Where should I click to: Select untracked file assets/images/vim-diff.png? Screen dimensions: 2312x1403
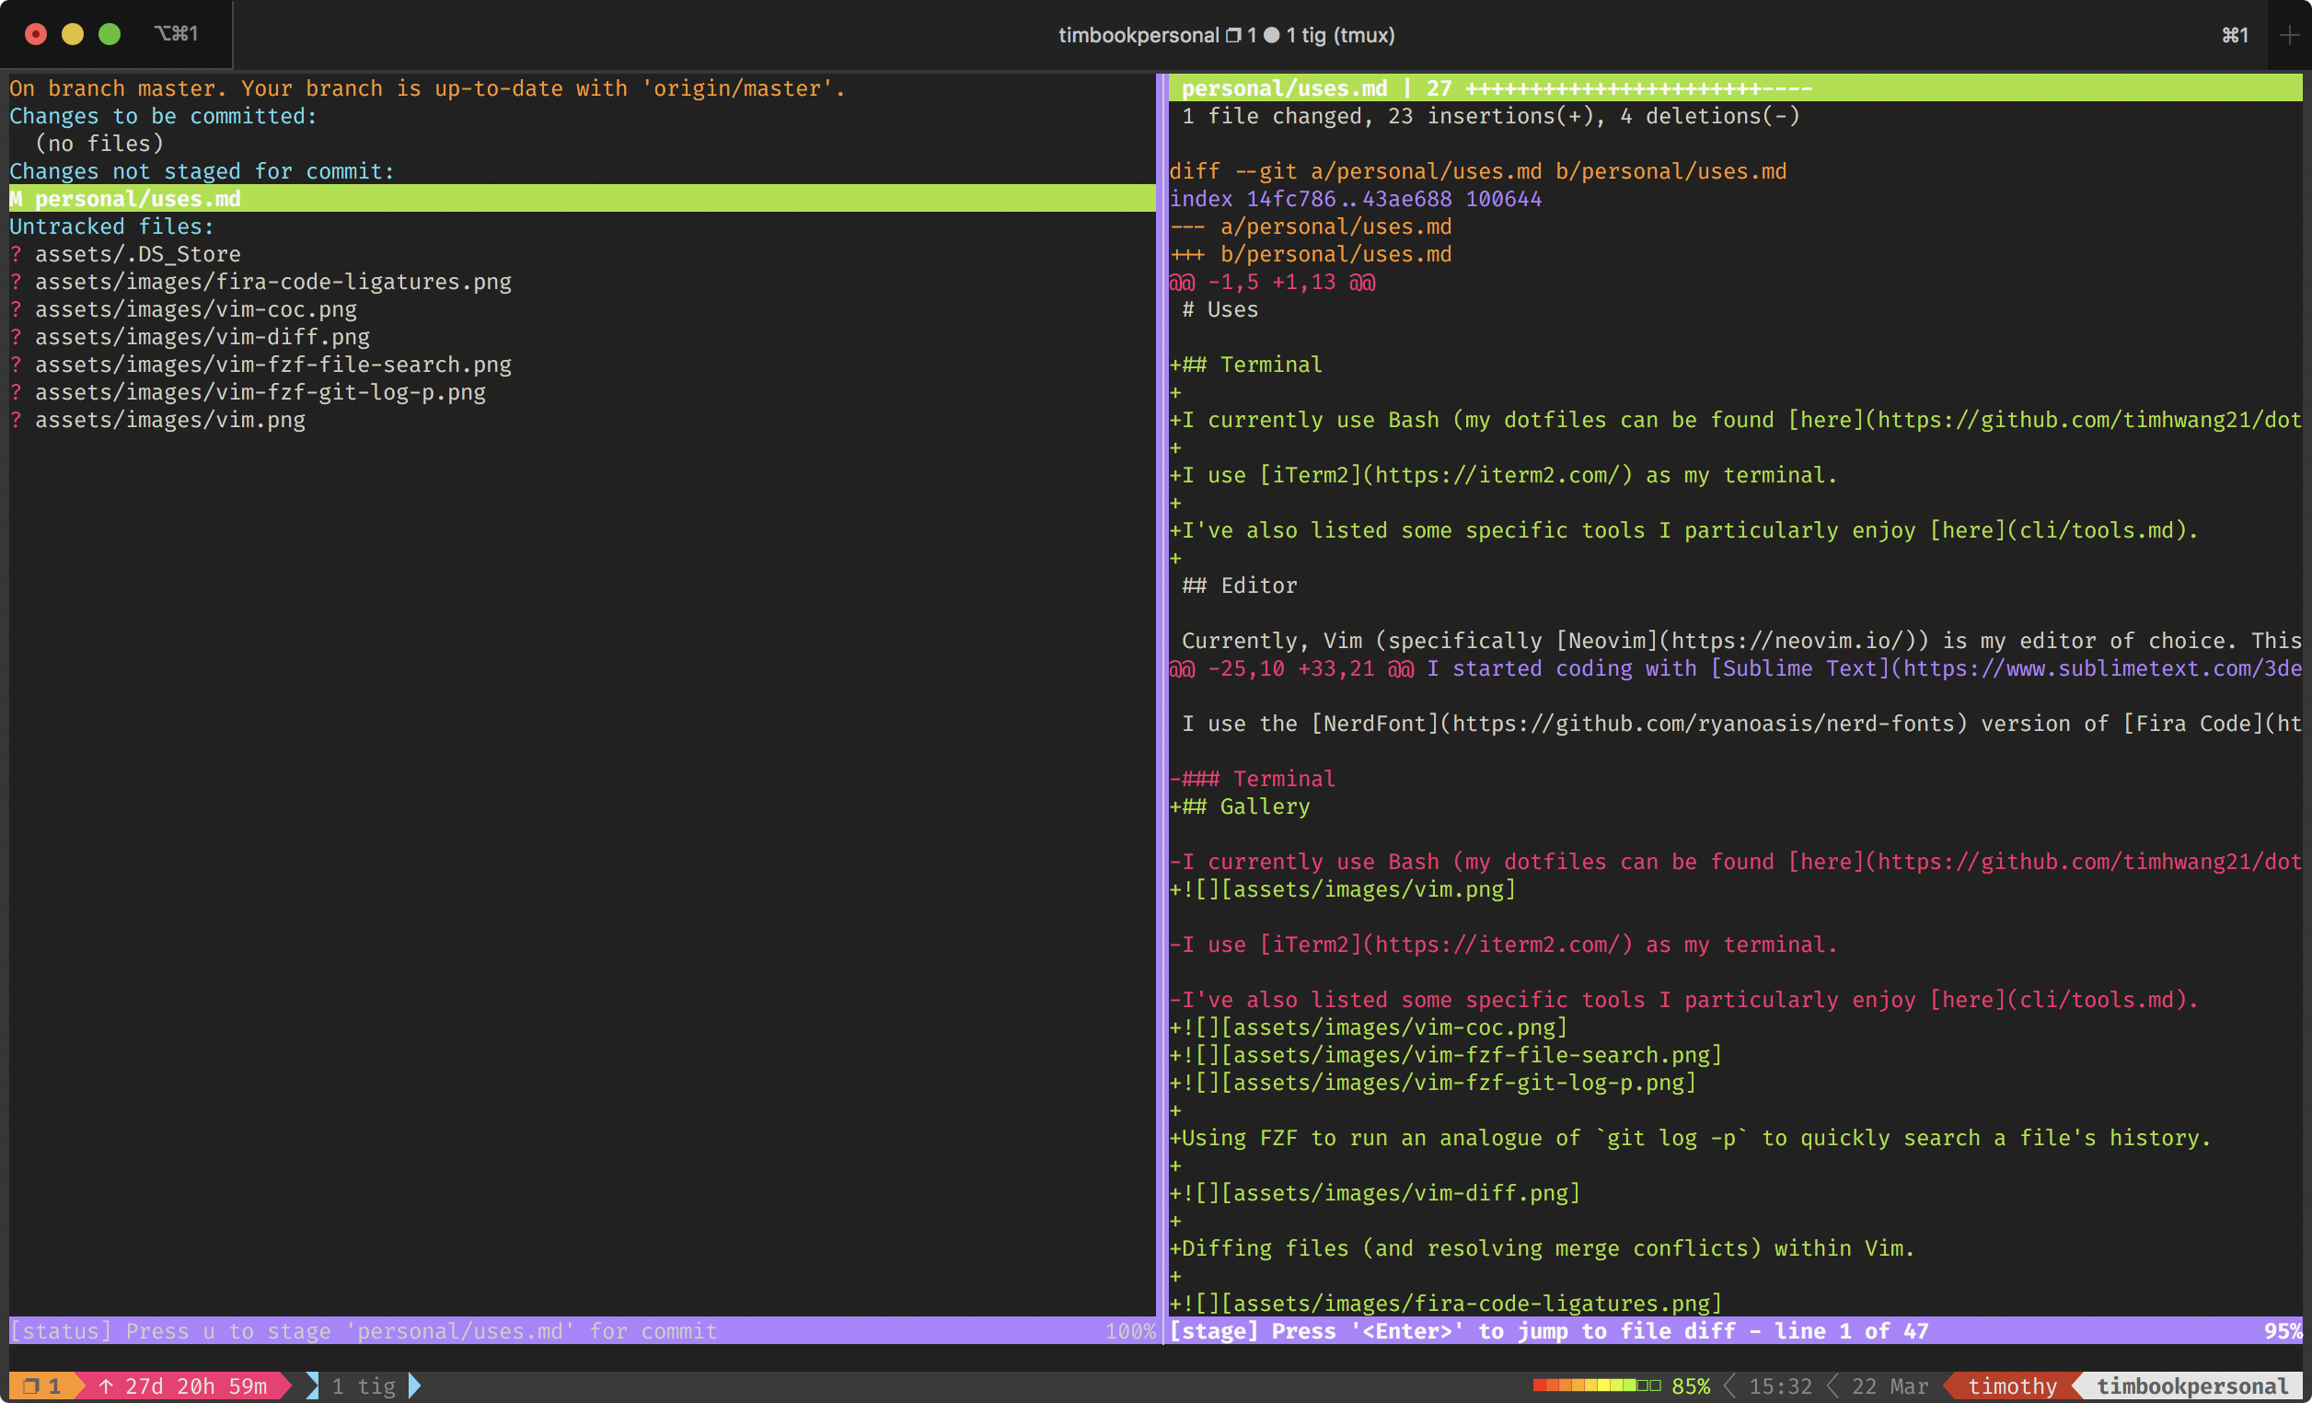click(202, 337)
